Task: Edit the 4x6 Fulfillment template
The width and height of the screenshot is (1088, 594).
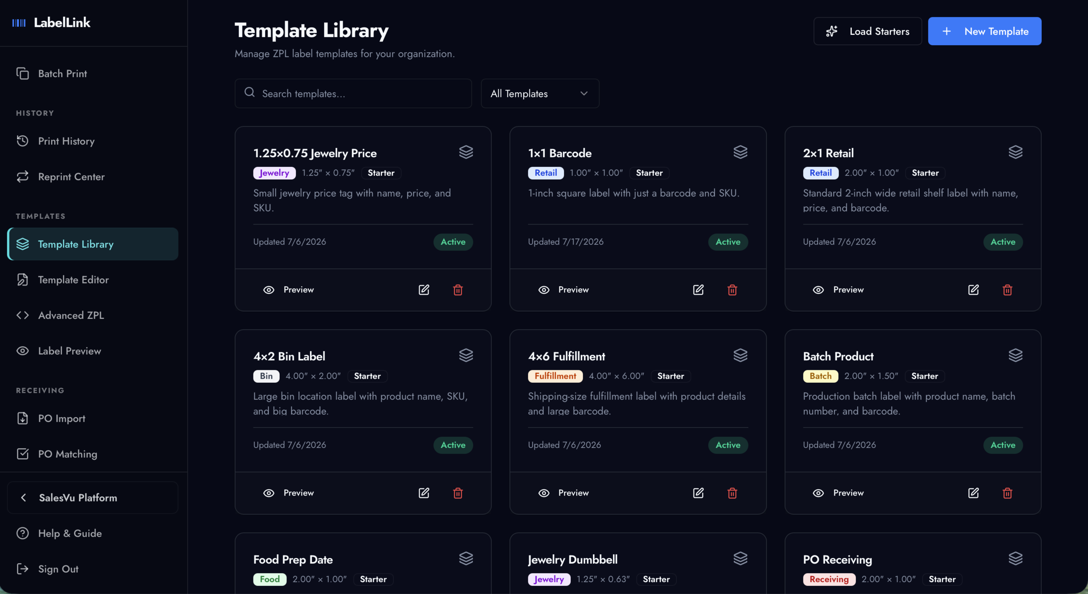Action: (x=698, y=493)
